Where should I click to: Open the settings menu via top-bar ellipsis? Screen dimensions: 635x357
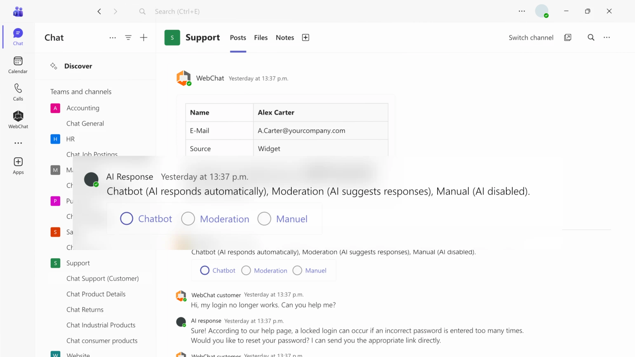point(522,11)
